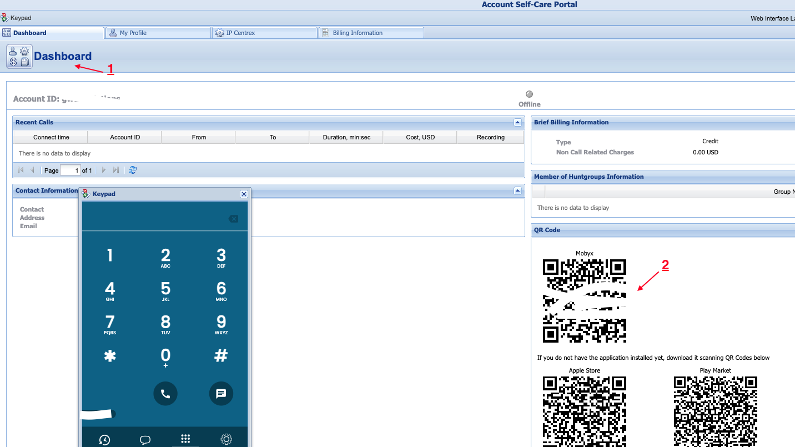Image resolution: width=795 pixels, height=447 pixels.
Task: Click the Brief Billing Information panel header
Action: pos(663,122)
